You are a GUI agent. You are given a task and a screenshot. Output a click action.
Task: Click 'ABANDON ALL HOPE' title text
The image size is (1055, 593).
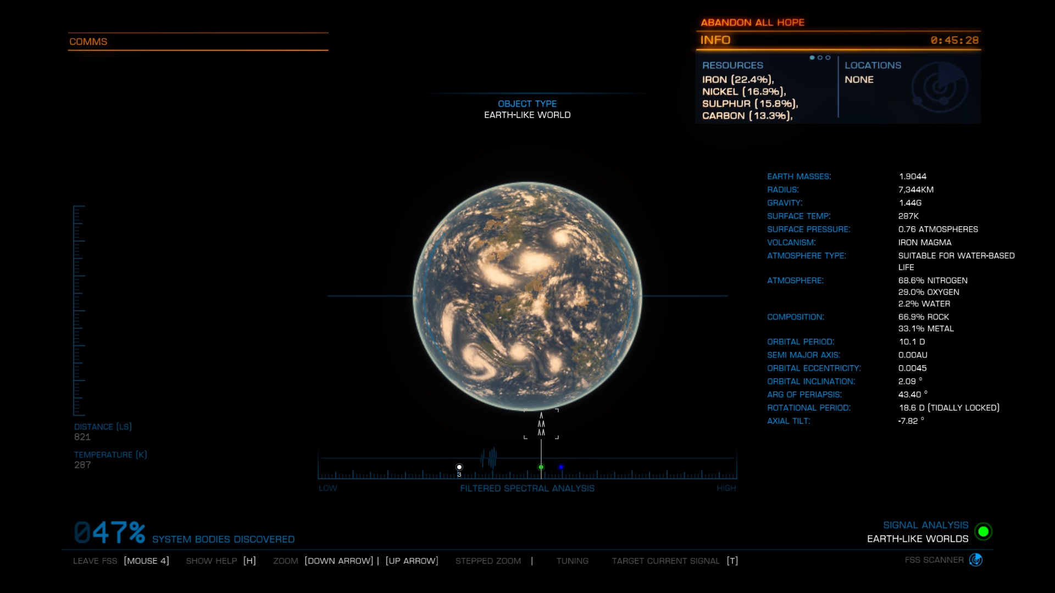752,23
